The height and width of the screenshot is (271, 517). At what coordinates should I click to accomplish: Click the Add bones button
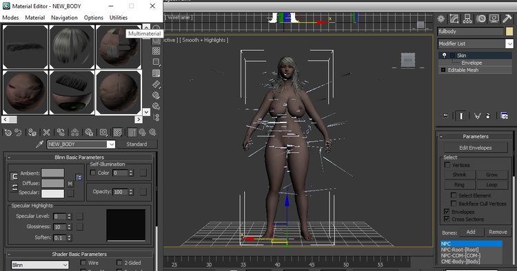(x=471, y=232)
